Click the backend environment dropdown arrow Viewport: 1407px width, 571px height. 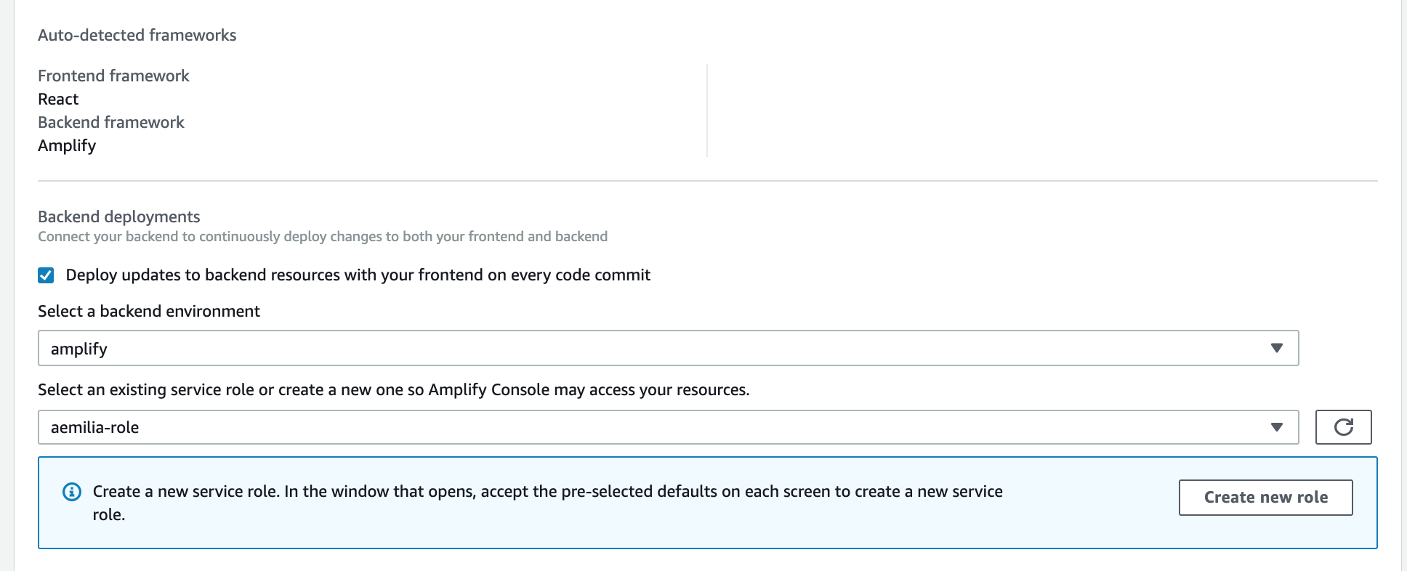click(x=1276, y=348)
